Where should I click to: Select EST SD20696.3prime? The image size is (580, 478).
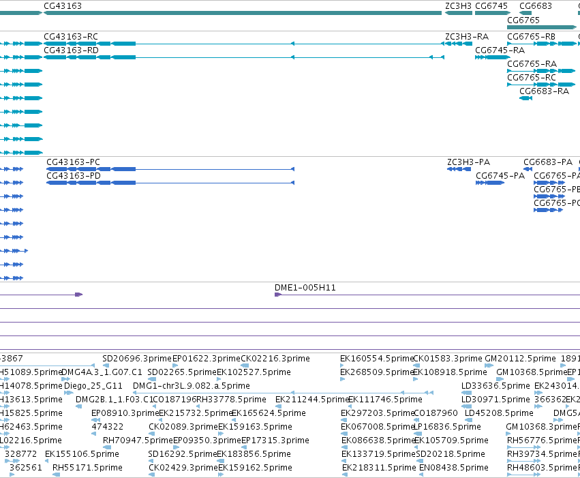[137, 359]
